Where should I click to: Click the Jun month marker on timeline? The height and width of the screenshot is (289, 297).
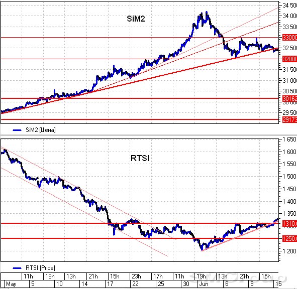point(204,284)
